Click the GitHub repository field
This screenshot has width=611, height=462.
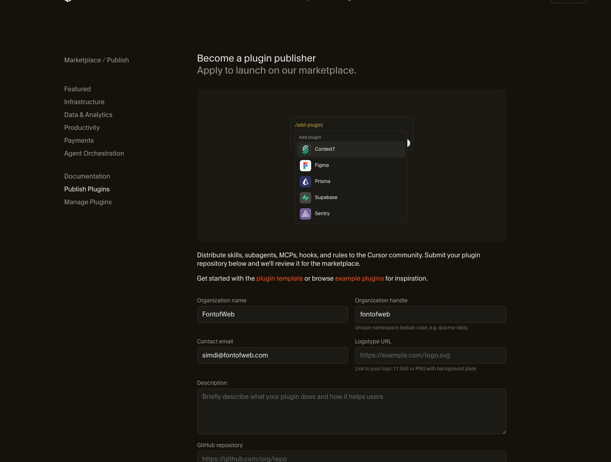click(x=351, y=457)
